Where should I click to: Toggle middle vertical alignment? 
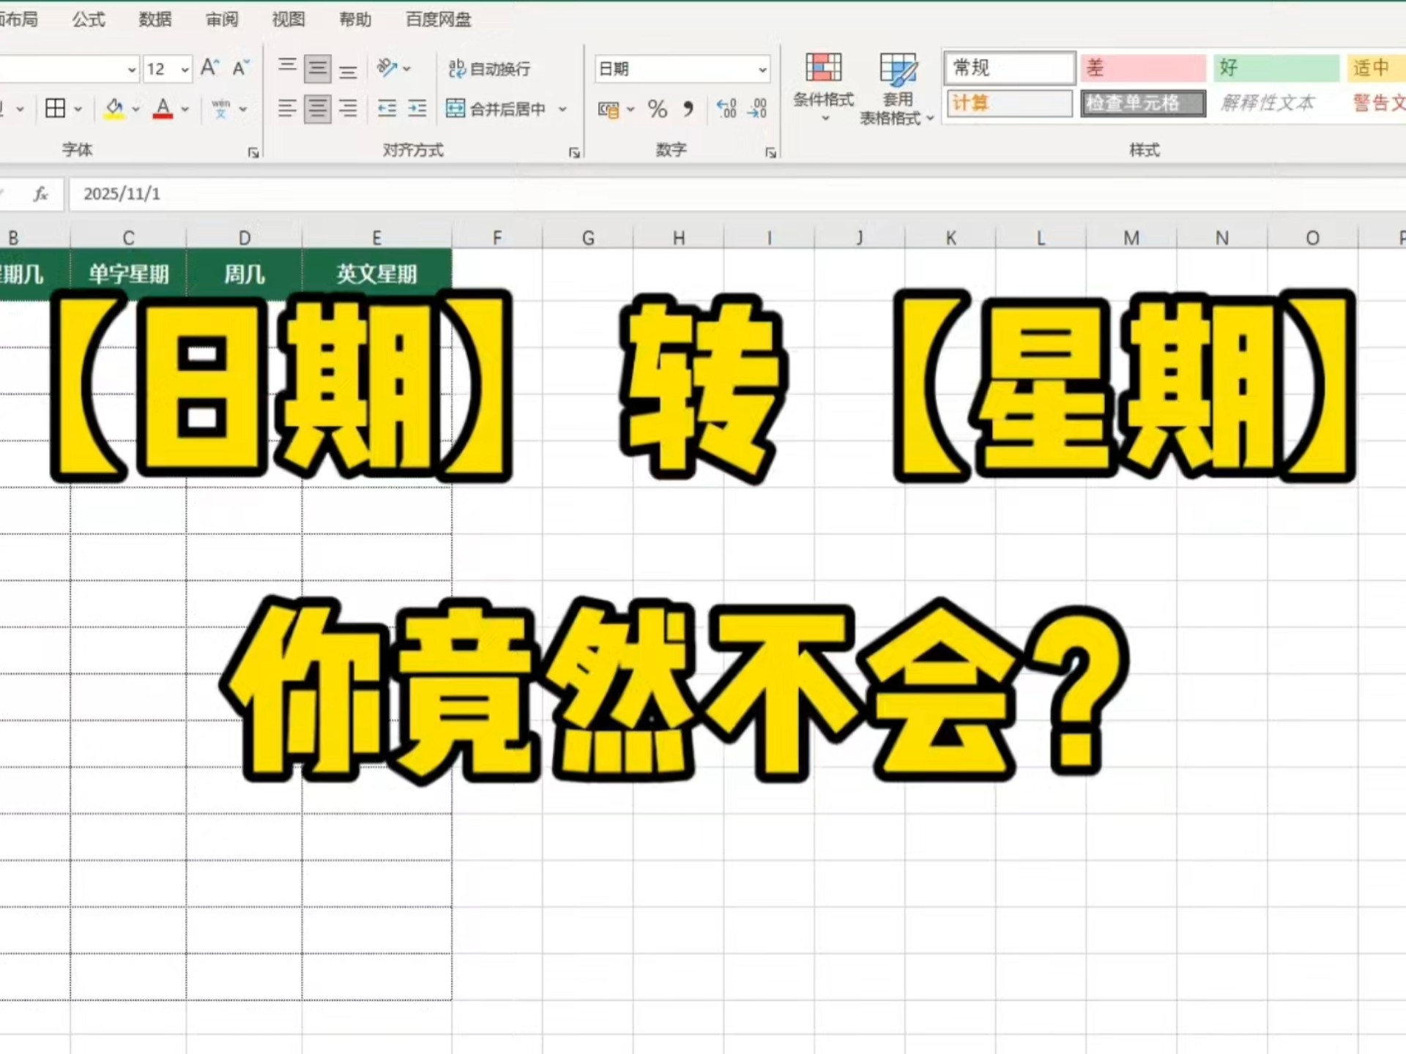(x=317, y=69)
